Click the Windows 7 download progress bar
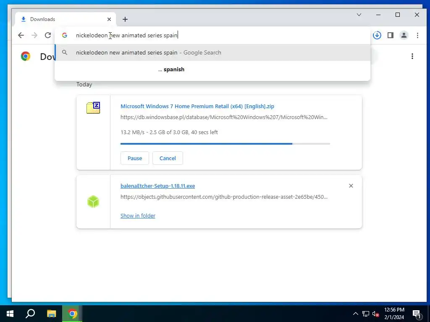 [x=225, y=143]
